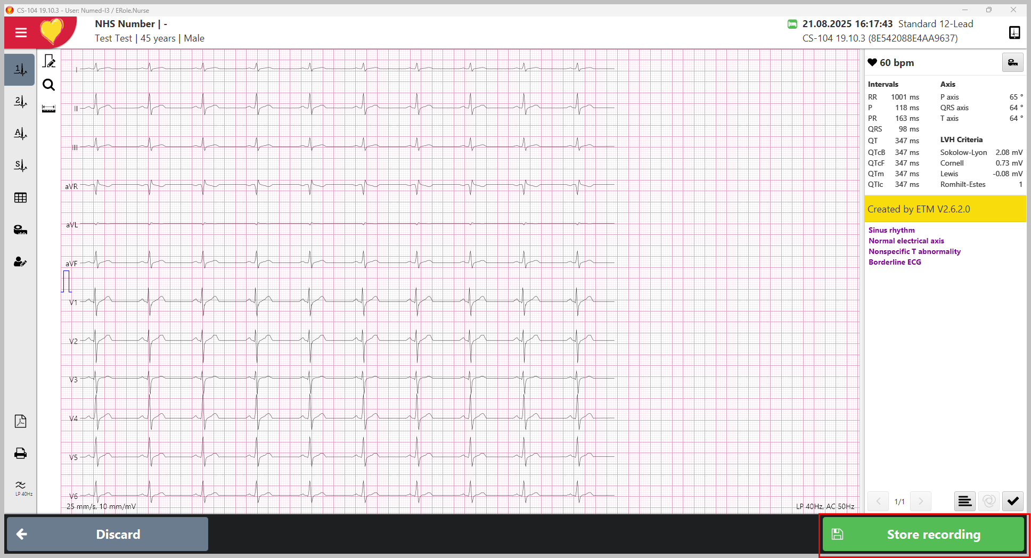Discard the current recording
Screen dimensions: 1031x558
pos(107,534)
